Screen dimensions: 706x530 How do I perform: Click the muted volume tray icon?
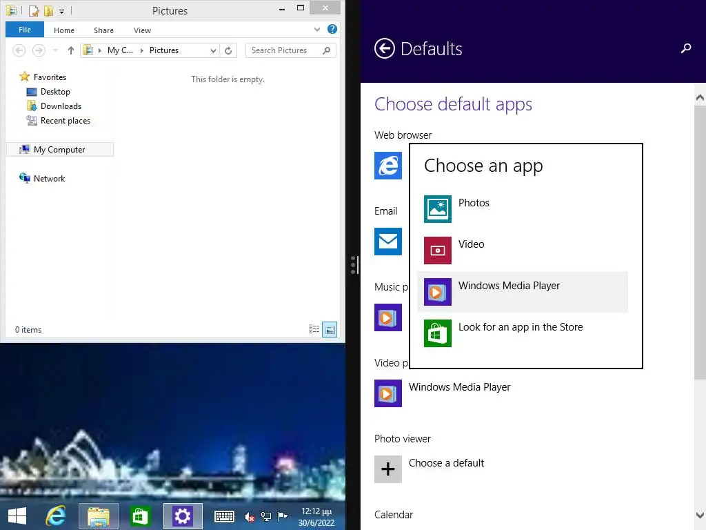pos(249,516)
